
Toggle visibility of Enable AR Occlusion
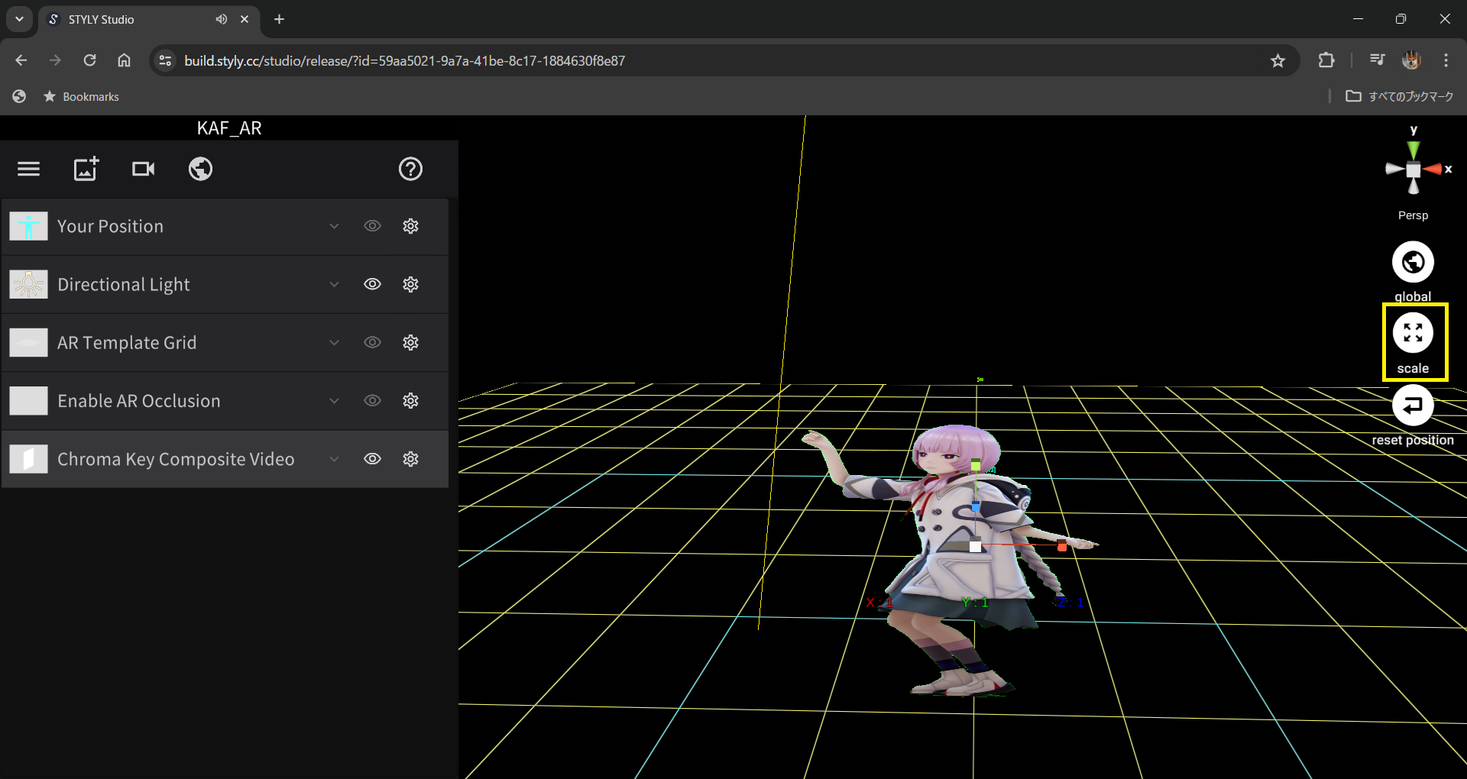click(372, 400)
